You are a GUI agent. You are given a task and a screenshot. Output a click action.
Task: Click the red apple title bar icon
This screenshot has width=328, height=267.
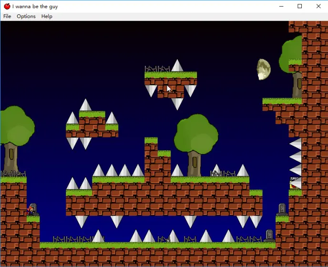[7, 6]
